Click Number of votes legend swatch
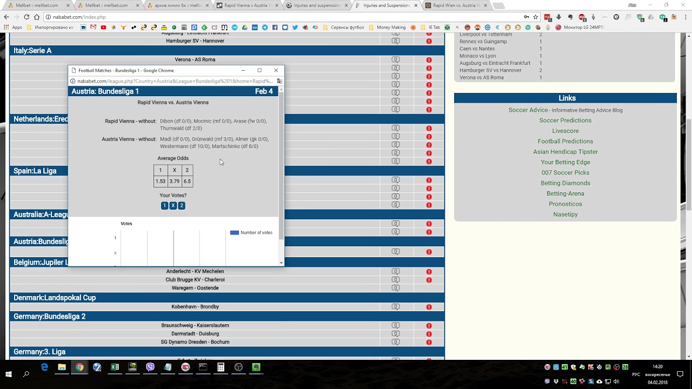 (234, 233)
